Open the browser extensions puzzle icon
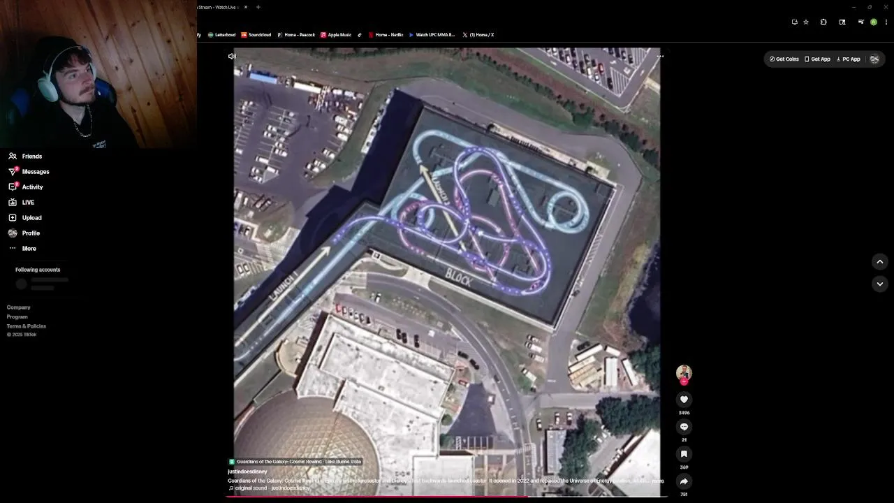 tap(823, 22)
